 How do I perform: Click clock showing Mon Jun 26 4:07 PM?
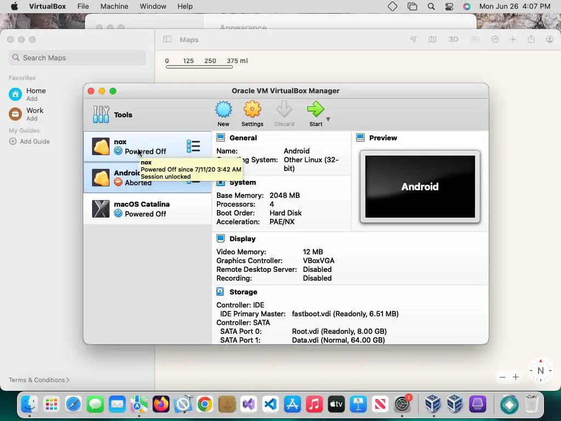pyautogui.click(x=514, y=7)
